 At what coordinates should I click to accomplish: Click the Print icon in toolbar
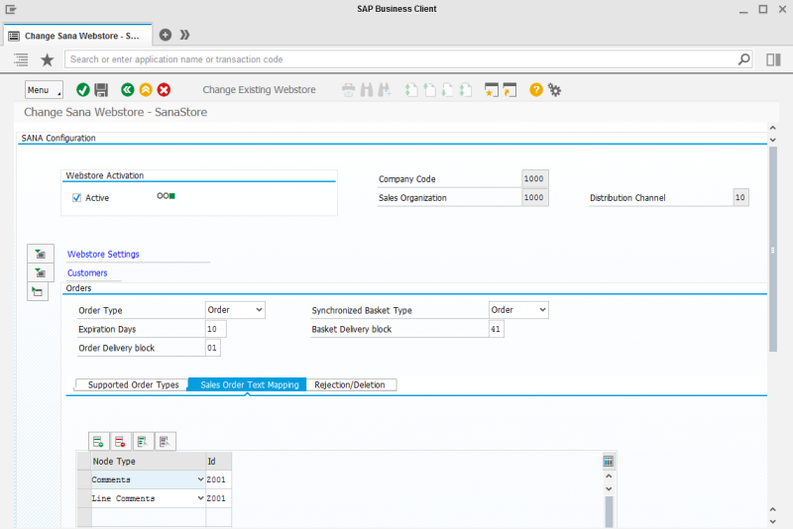coord(349,90)
